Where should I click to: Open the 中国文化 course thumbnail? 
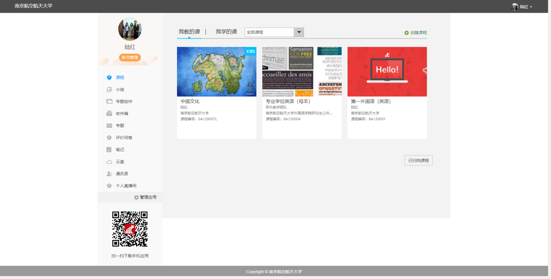[217, 72]
